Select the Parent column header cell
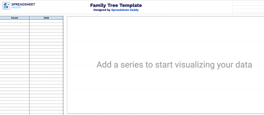This screenshot has width=264, height=115. (14, 18)
